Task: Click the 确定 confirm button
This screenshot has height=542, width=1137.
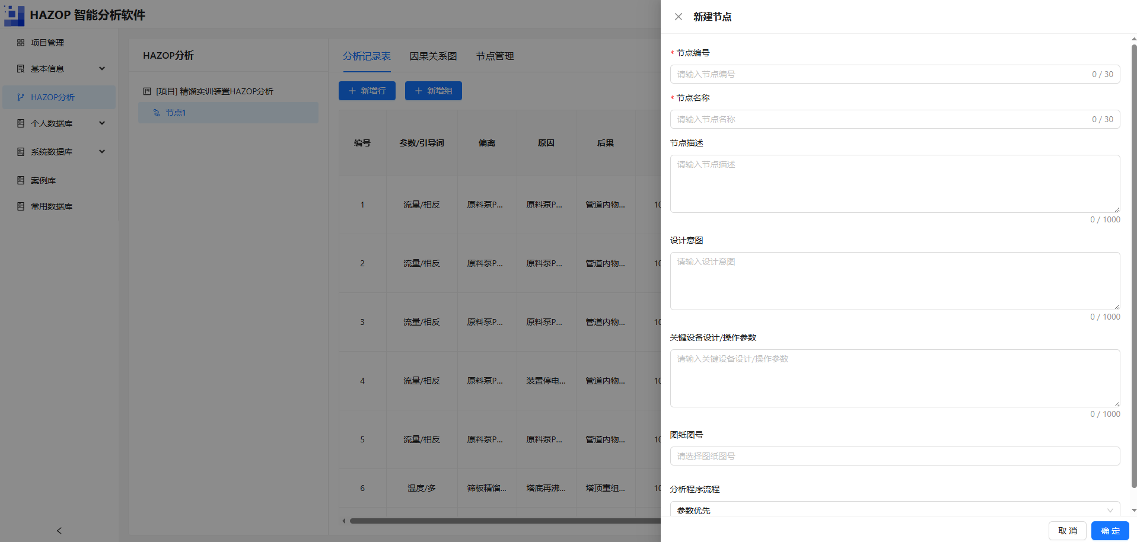Action: point(1110,531)
